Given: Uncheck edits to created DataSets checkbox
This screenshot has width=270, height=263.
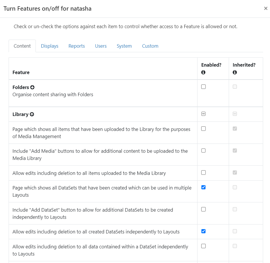Looking at the screenshot, I should [204, 231].
